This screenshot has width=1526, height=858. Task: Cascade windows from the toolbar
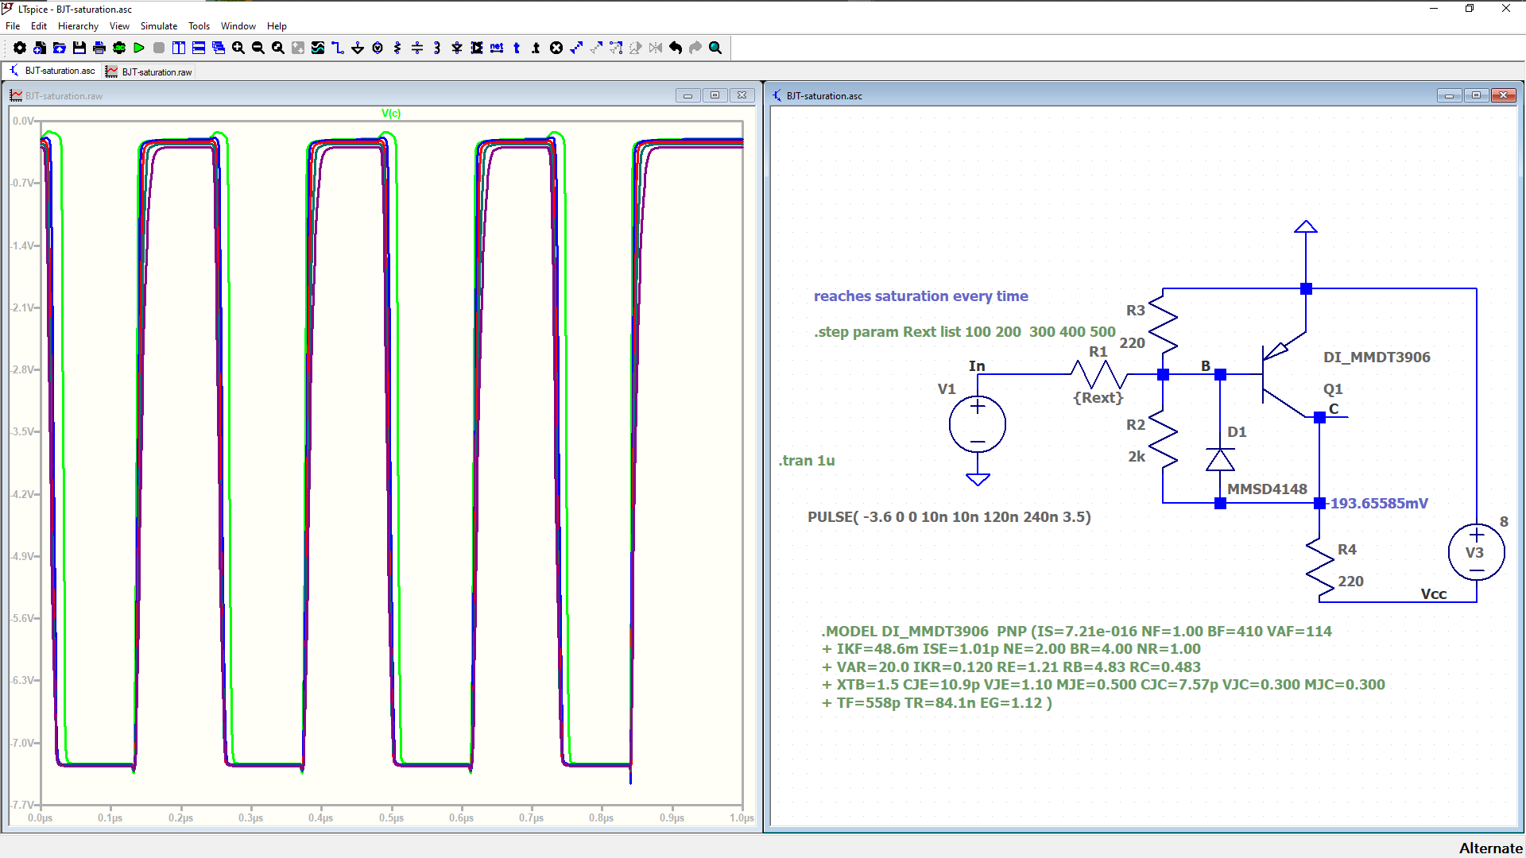(x=219, y=48)
